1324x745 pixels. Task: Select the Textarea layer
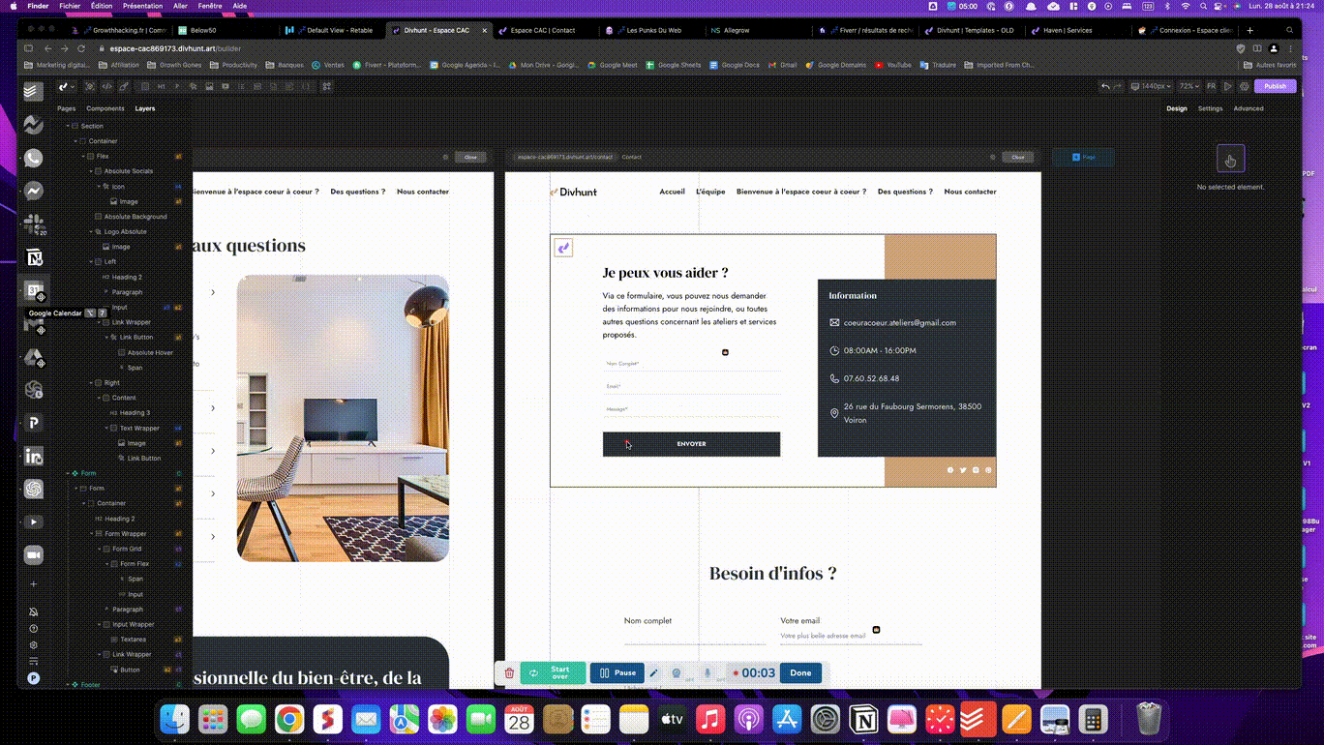click(133, 640)
